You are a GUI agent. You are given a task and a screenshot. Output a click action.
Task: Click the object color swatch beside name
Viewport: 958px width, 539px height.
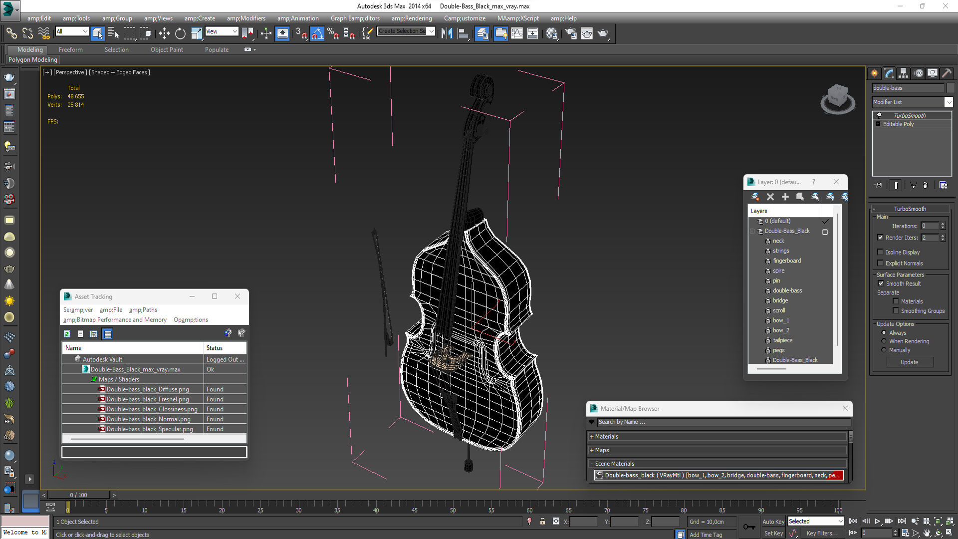(950, 88)
